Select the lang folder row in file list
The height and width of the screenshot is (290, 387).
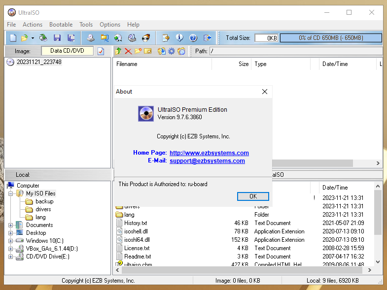(x=129, y=215)
